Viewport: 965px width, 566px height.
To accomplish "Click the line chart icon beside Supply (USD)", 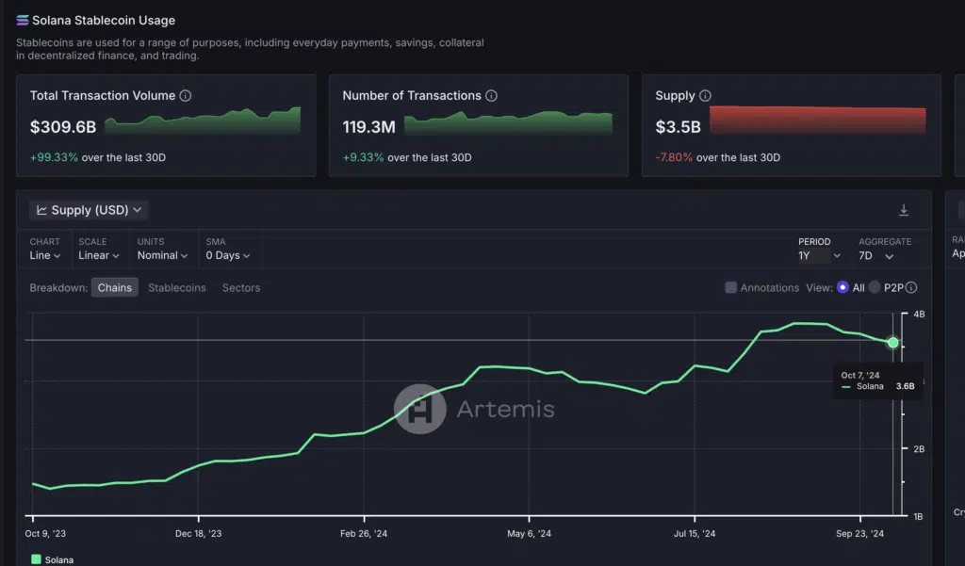I will tap(41, 210).
